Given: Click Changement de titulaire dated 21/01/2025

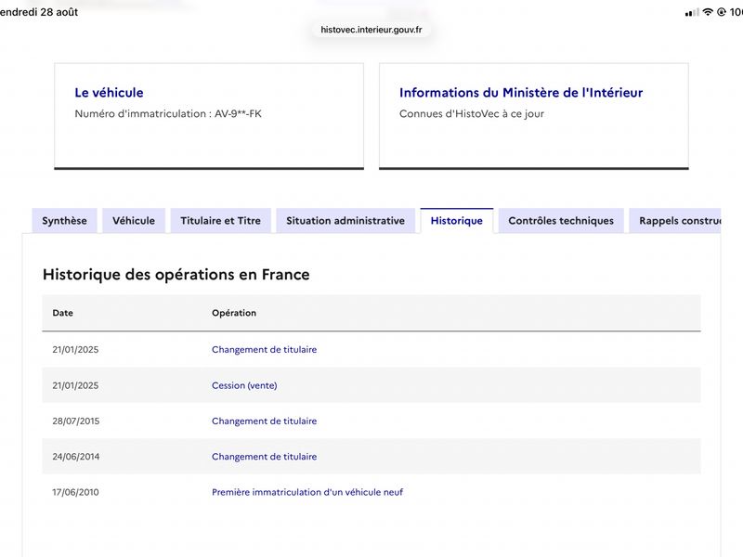Looking at the screenshot, I should (x=265, y=350).
